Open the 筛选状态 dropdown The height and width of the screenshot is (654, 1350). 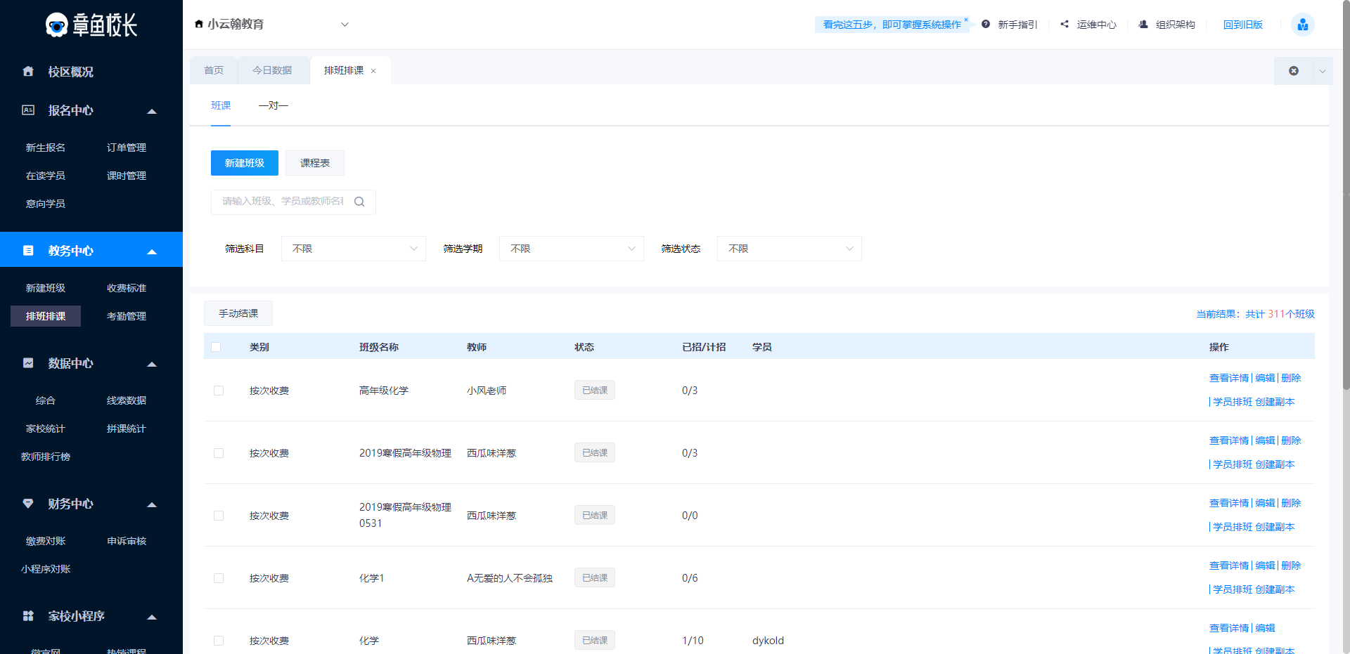tap(790, 249)
